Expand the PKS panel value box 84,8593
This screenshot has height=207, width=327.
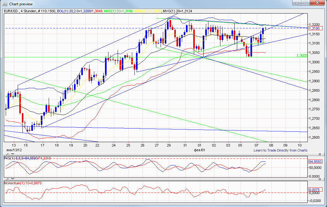pyautogui.click(x=316, y=161)
